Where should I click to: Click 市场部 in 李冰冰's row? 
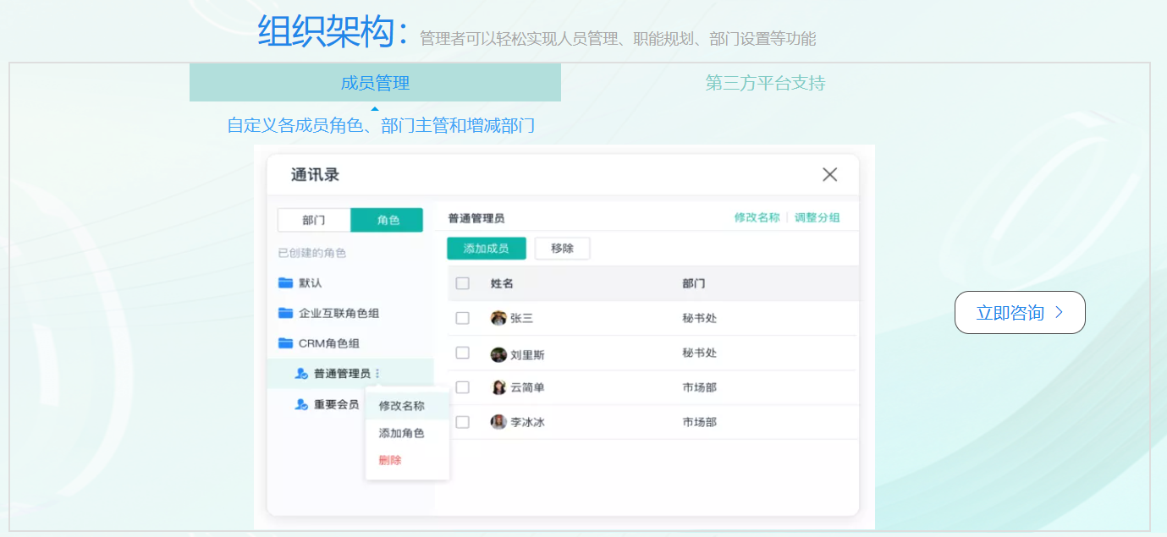(x=700, y=421)
